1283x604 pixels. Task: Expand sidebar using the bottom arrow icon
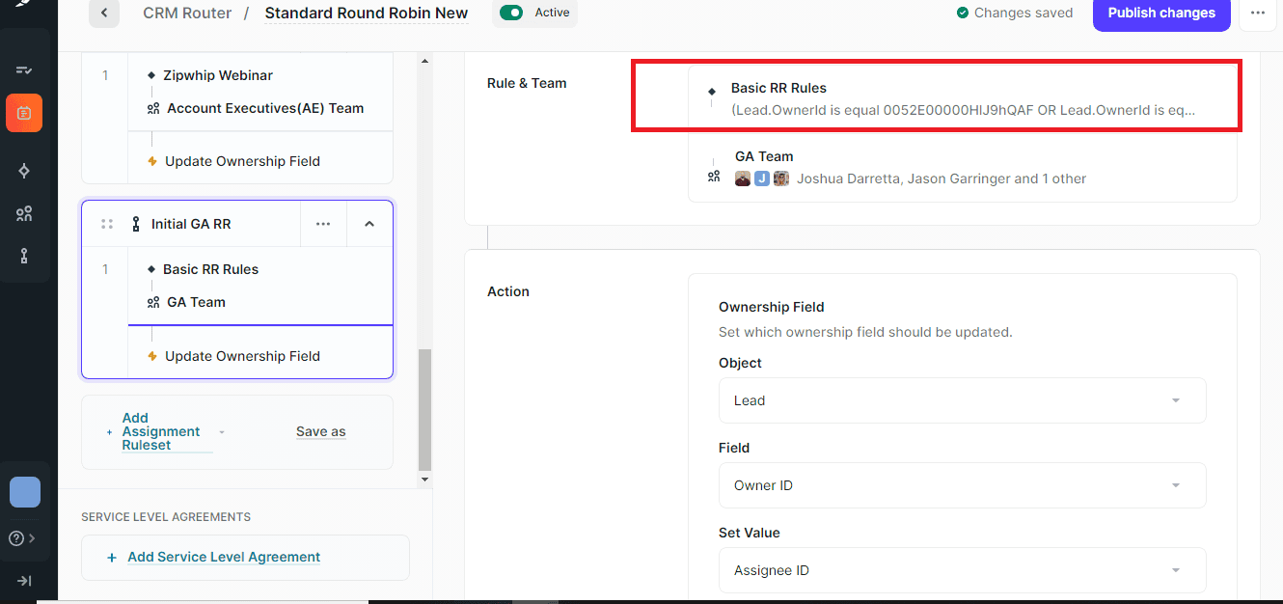24,581
